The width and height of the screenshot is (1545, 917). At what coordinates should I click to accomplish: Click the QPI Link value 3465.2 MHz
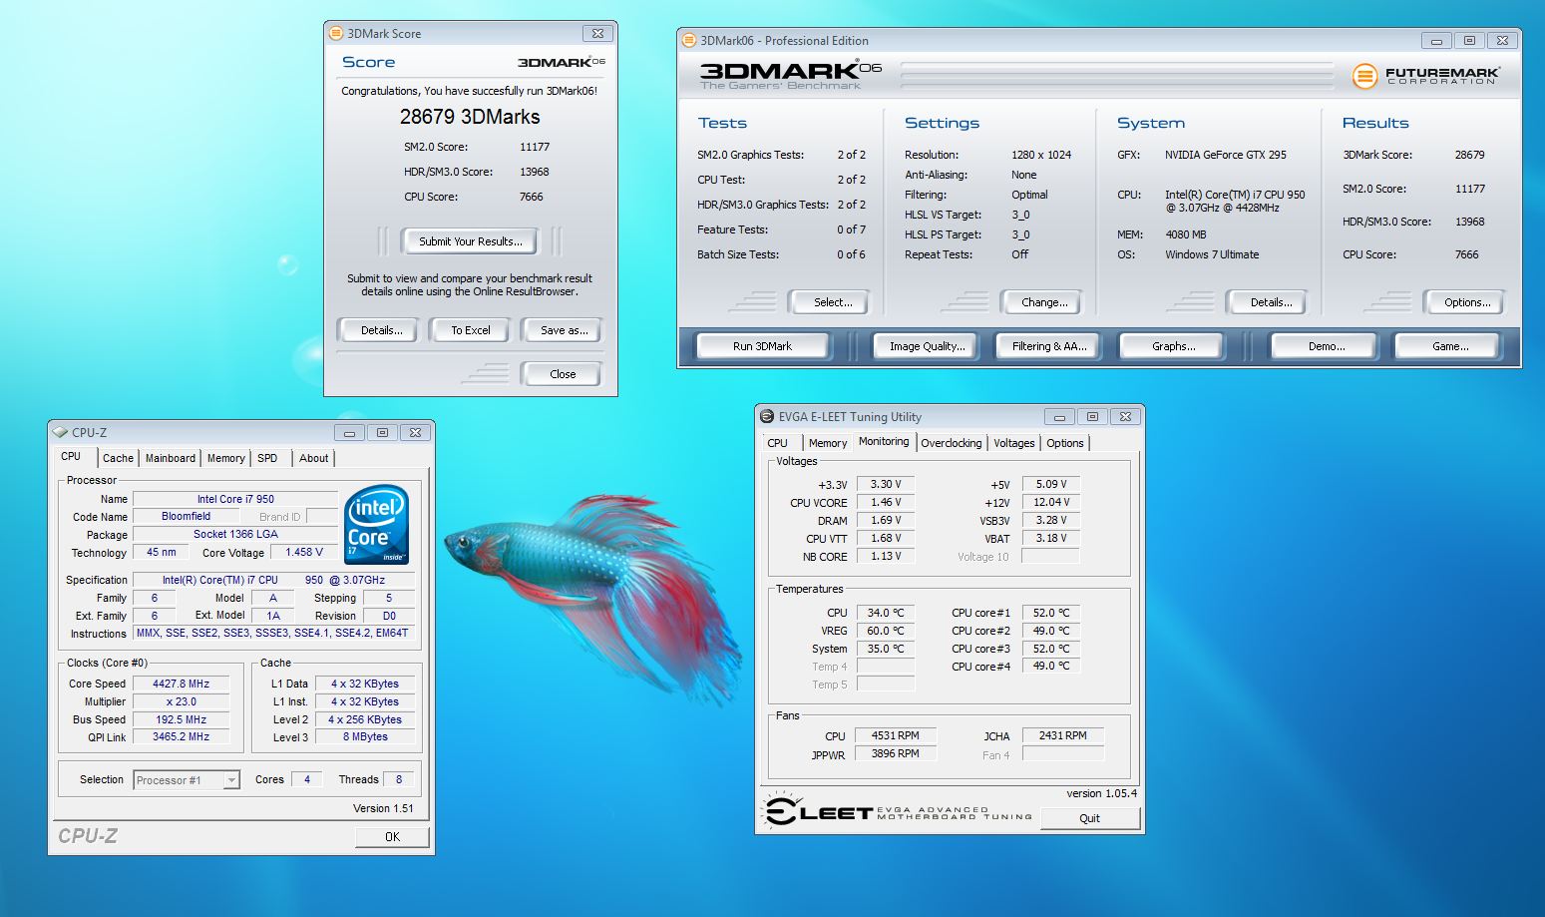182,736
